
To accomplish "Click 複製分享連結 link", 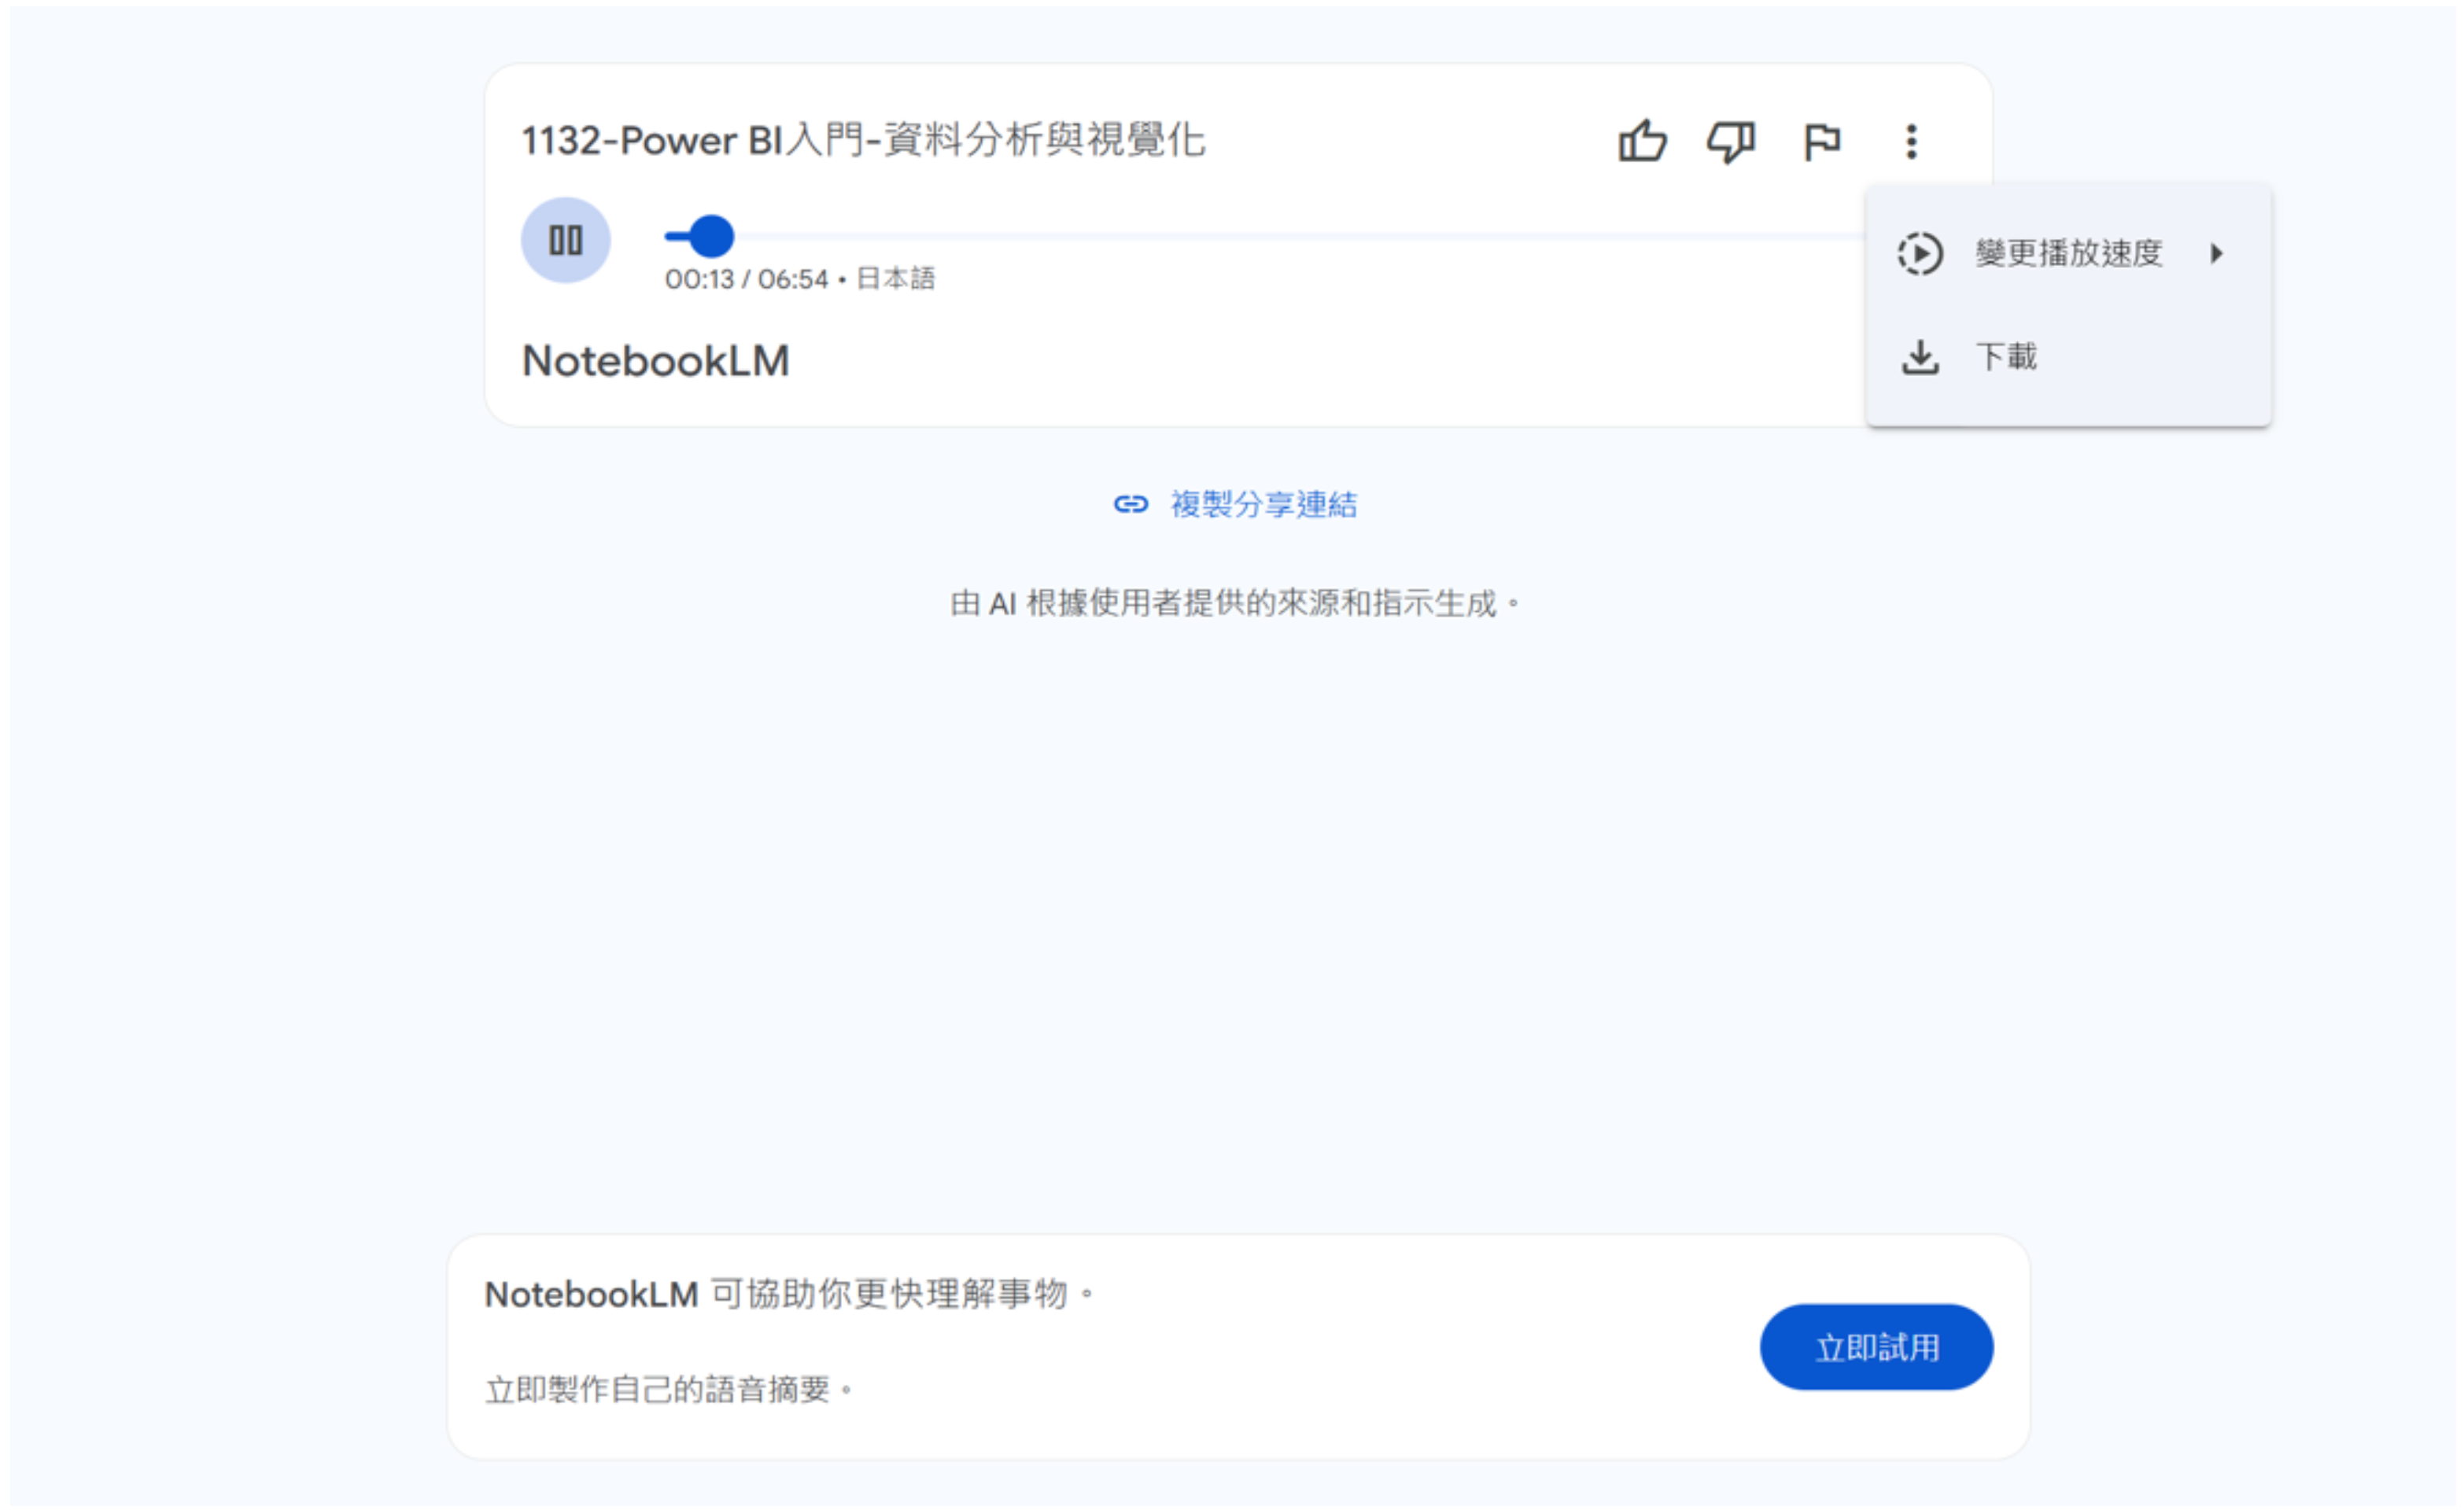I will [x=1237, y=504].
